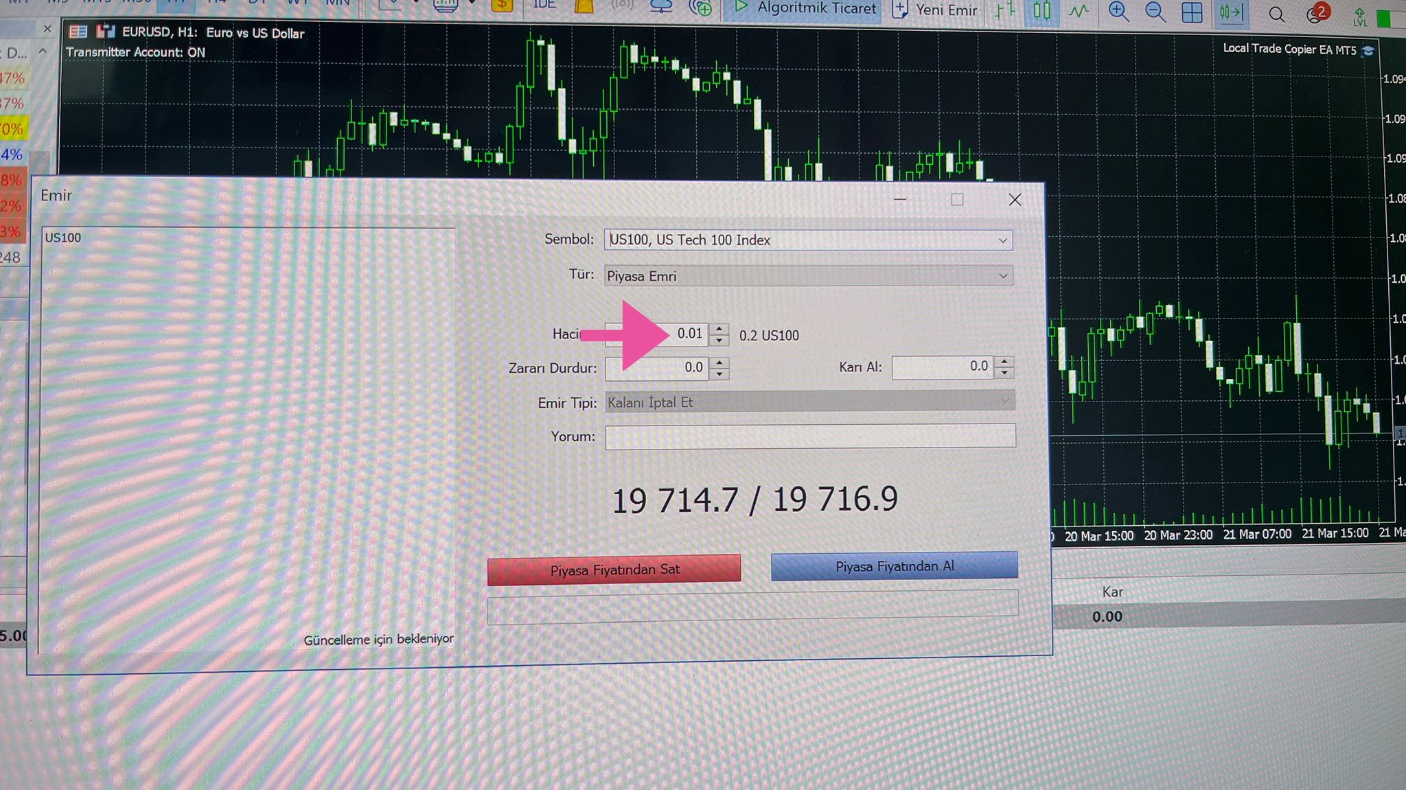Zoom in on the chart

(1118, 12)
